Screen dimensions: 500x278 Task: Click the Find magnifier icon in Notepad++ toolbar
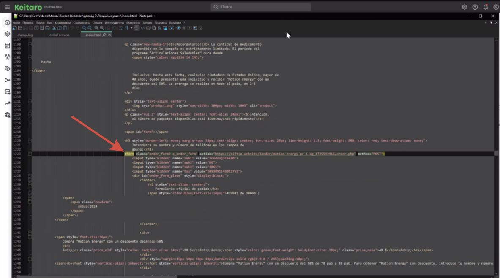(84, 28)
